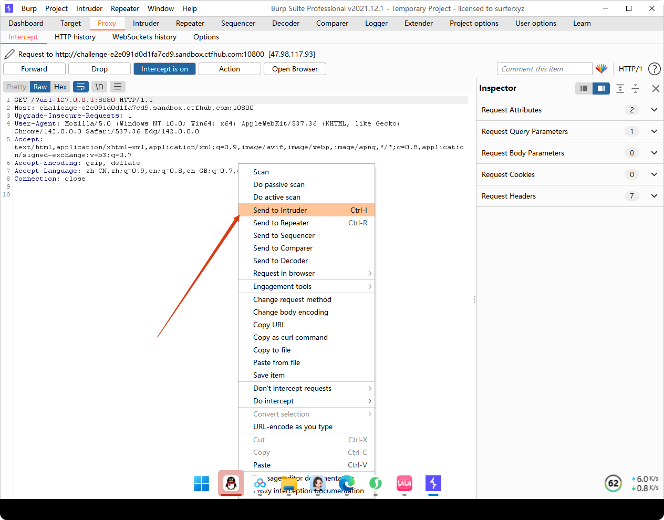This screenshot has width=664, height=520.
Task: Select Send to Comparer menu entry
Action: click(x=307, y=248)
